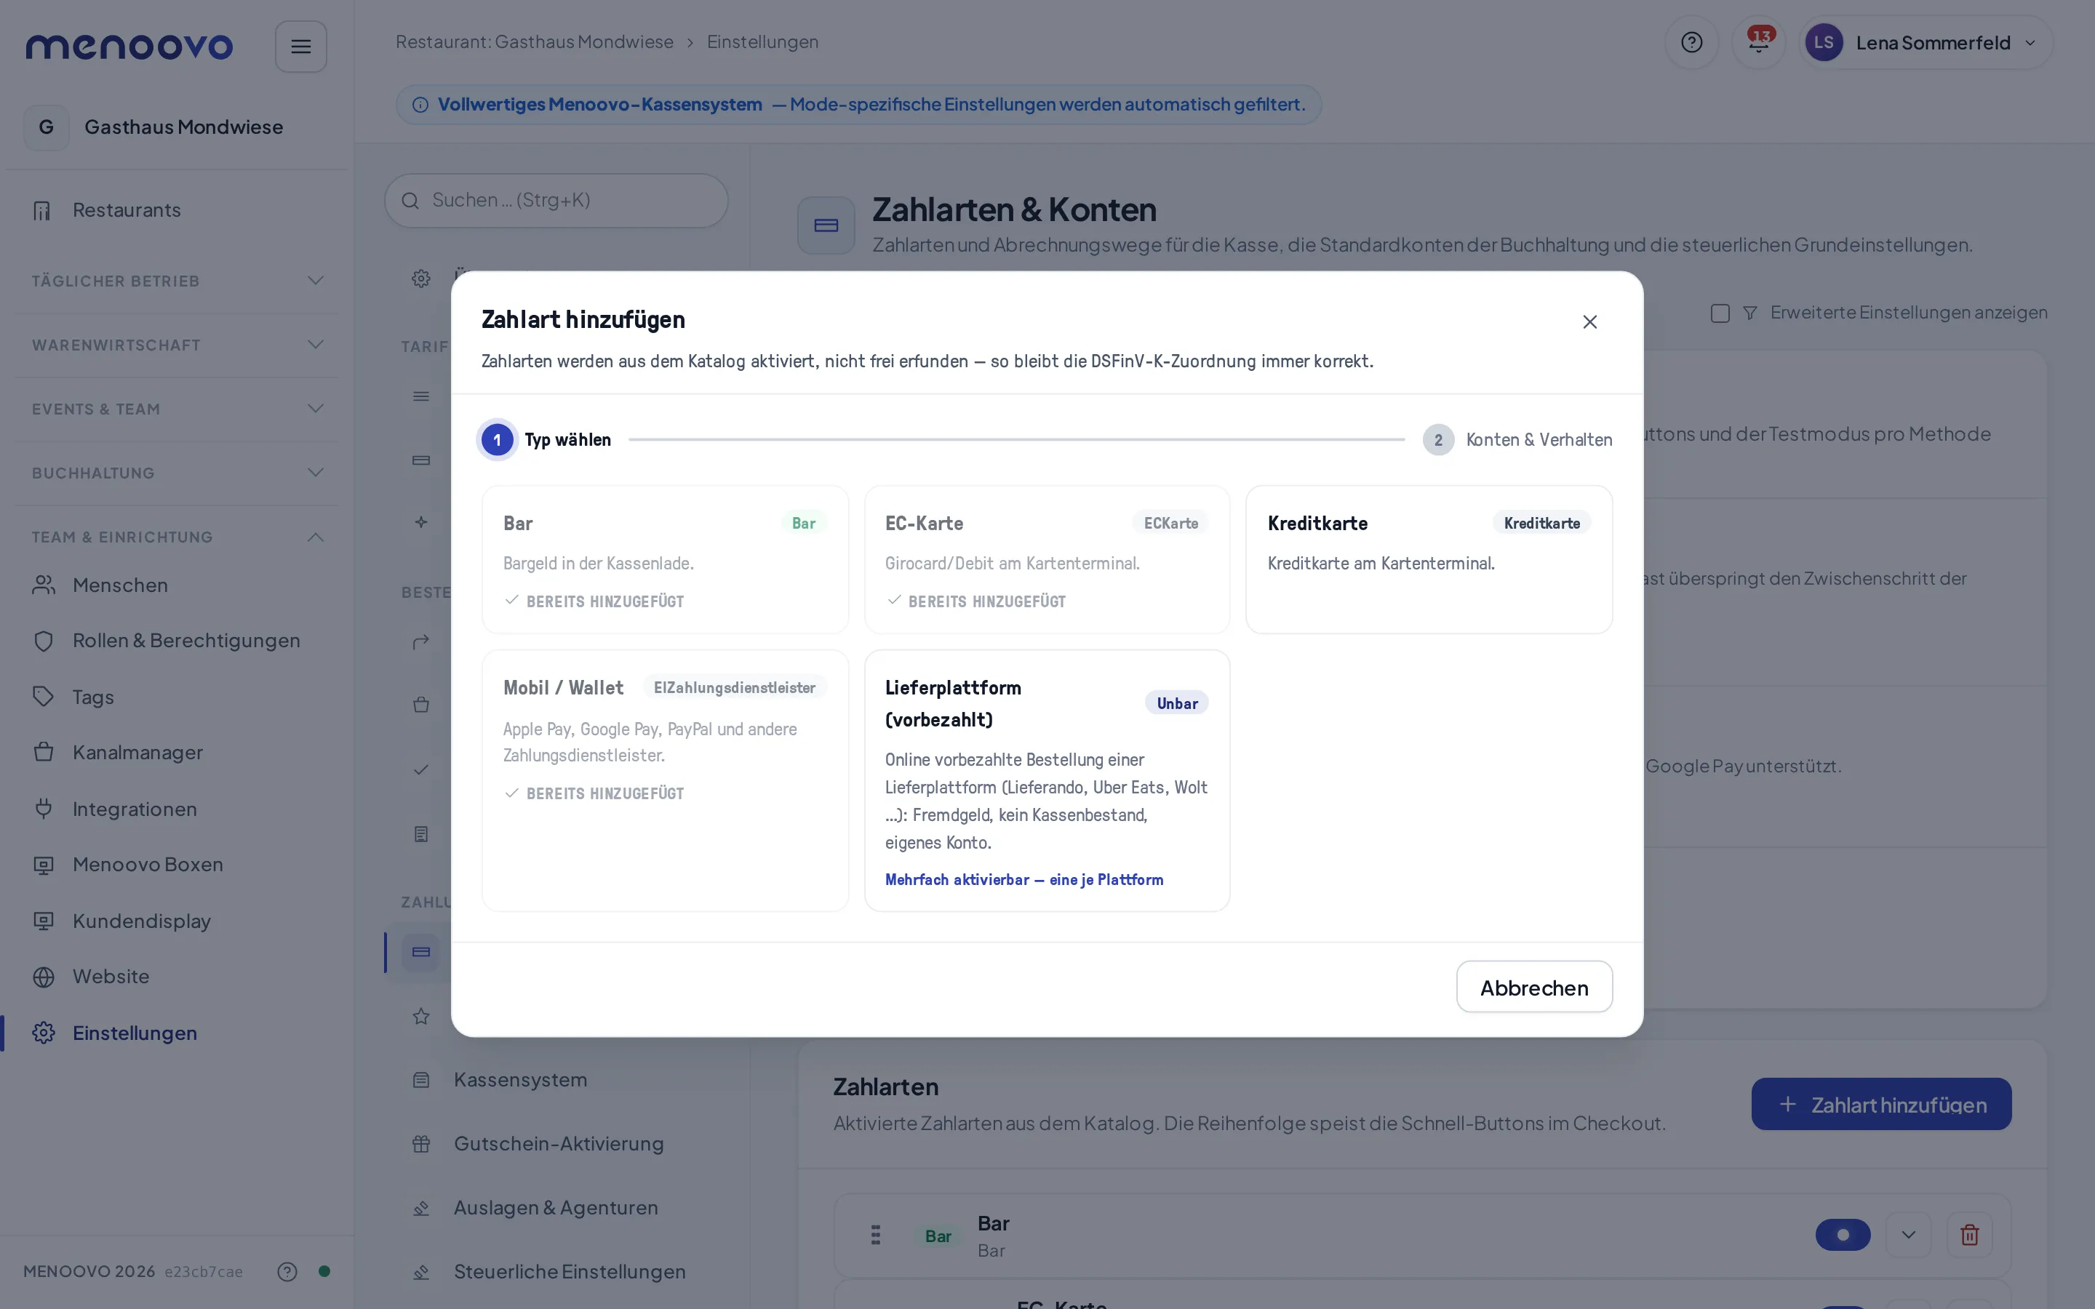This screenshot has height=1309, width=2095.
Task: Click the Kanalmanager bag icon
Action: point(44,753)
